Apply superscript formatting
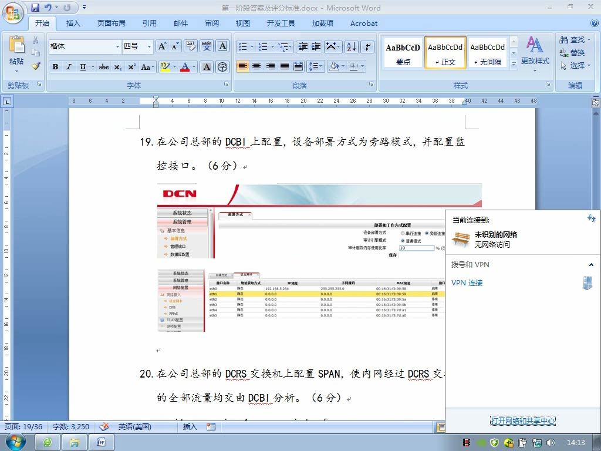The image size is (601, 451). tap(131, 67)
